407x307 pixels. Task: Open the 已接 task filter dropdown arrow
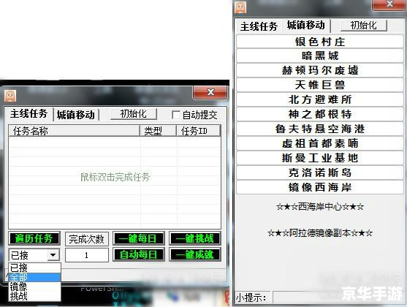[x=53, y=255]
